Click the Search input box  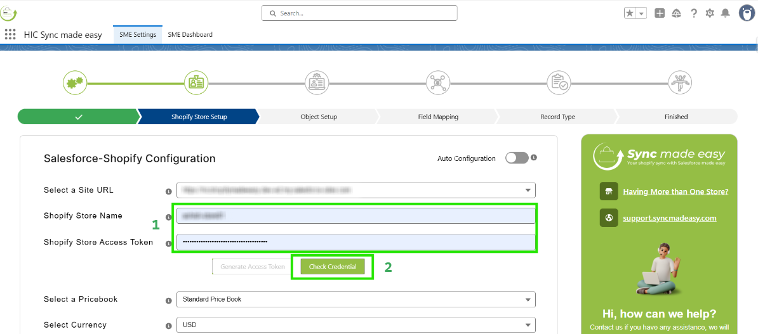[359, 13]
